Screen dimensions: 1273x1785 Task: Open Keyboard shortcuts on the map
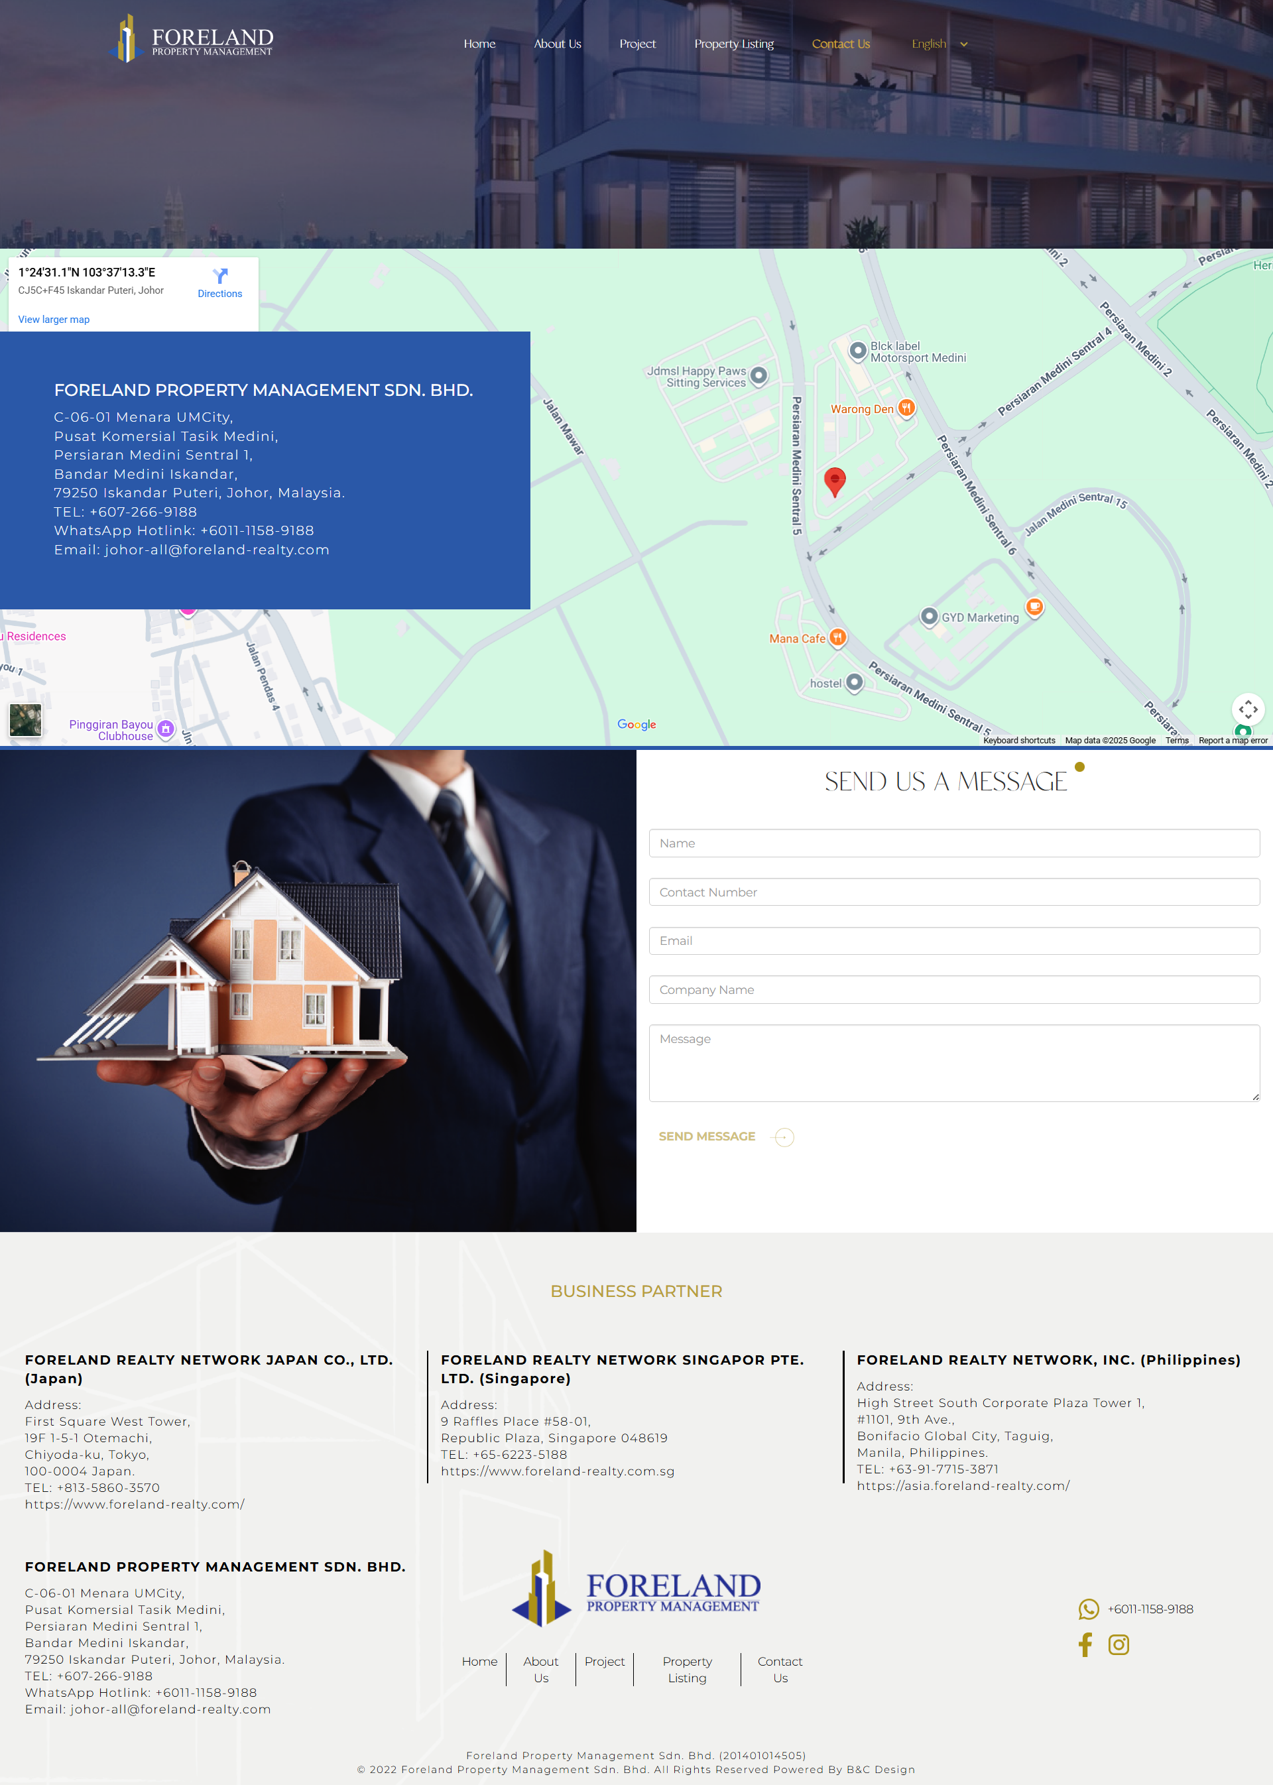pos(1019,740)
